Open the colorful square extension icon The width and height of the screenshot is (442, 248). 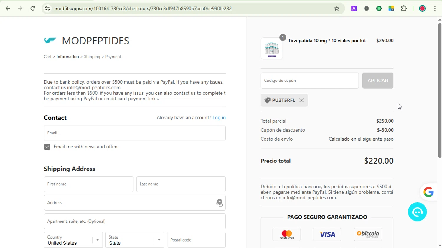pos(391,9)
